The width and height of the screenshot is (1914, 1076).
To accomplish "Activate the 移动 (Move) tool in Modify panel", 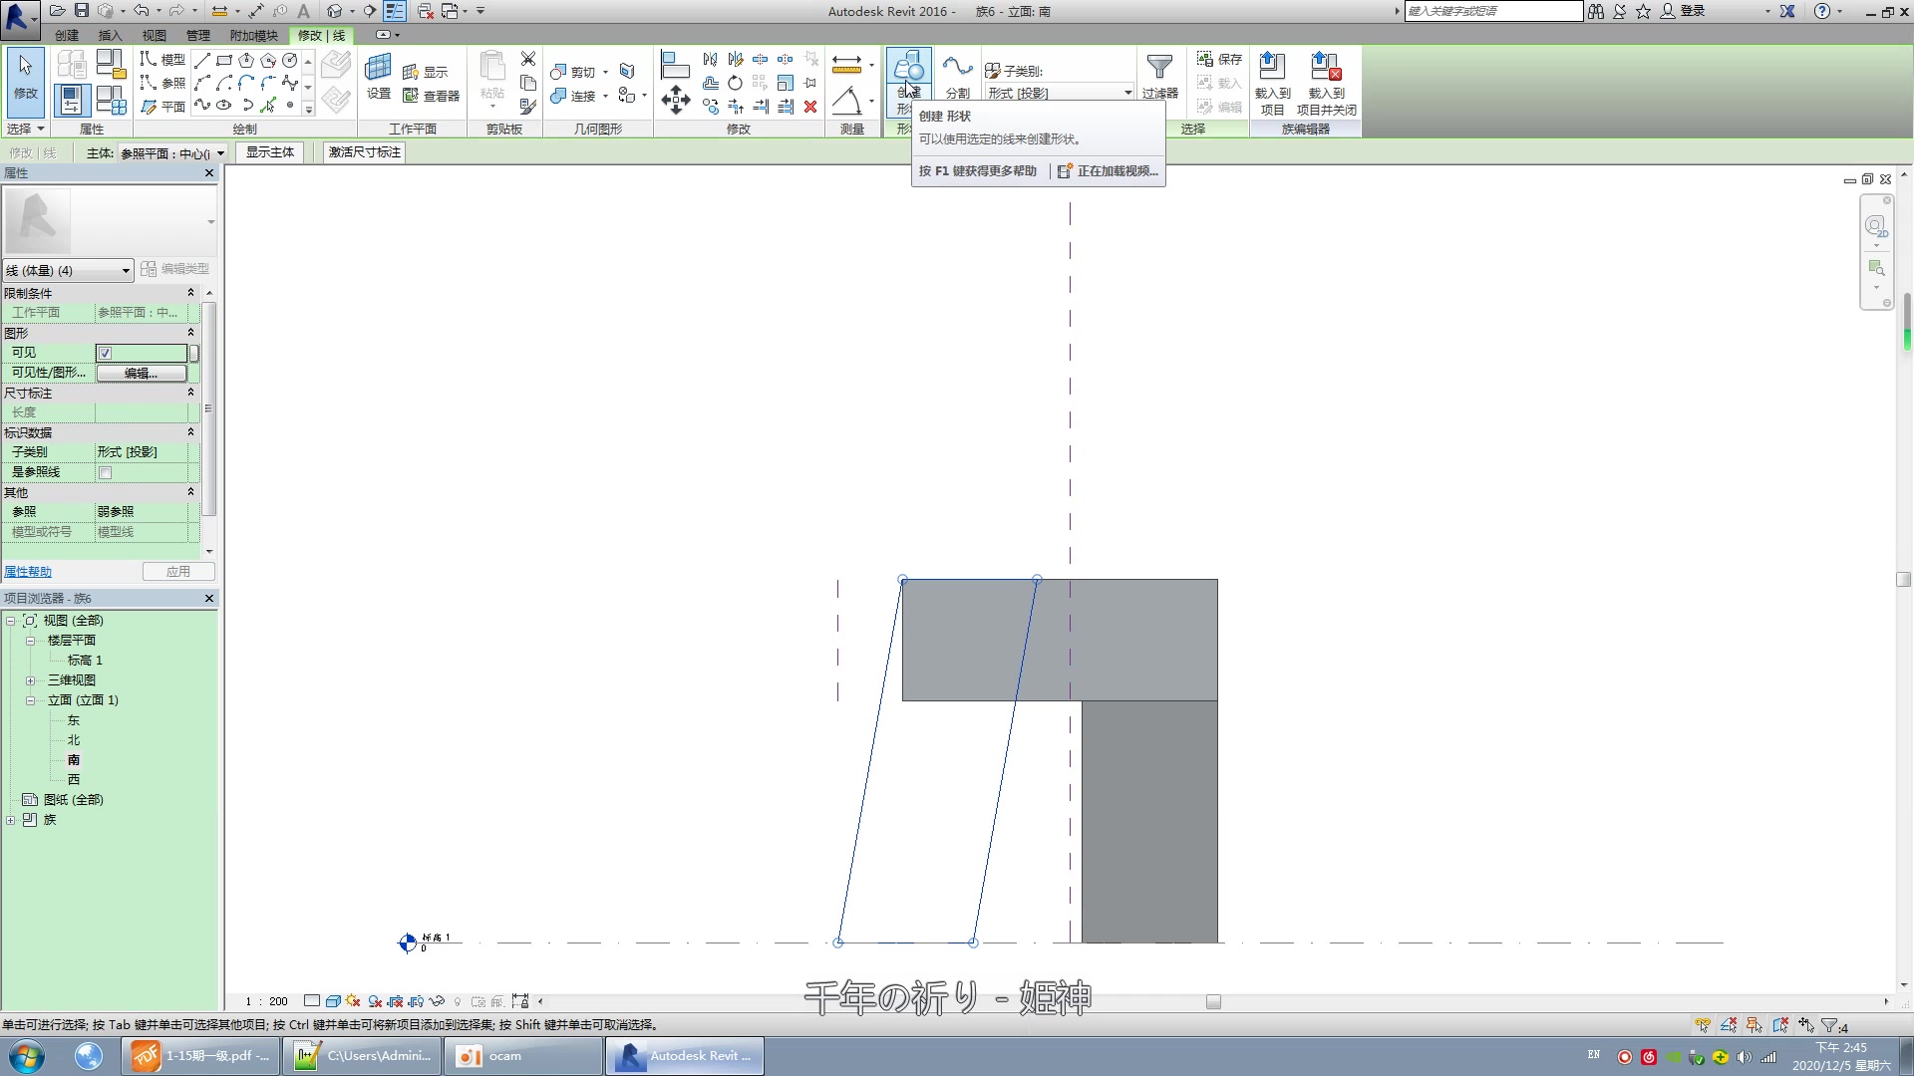I will click(676, 100).
